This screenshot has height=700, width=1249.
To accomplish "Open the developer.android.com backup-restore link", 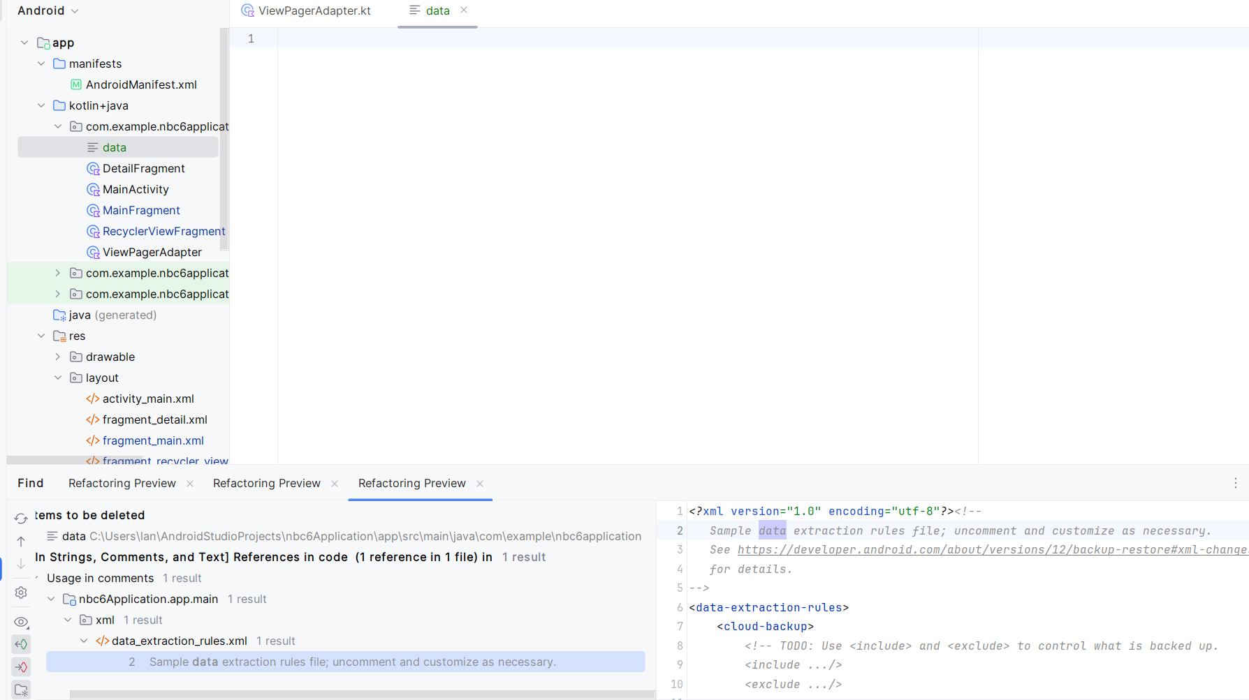I will pos(993,550).
